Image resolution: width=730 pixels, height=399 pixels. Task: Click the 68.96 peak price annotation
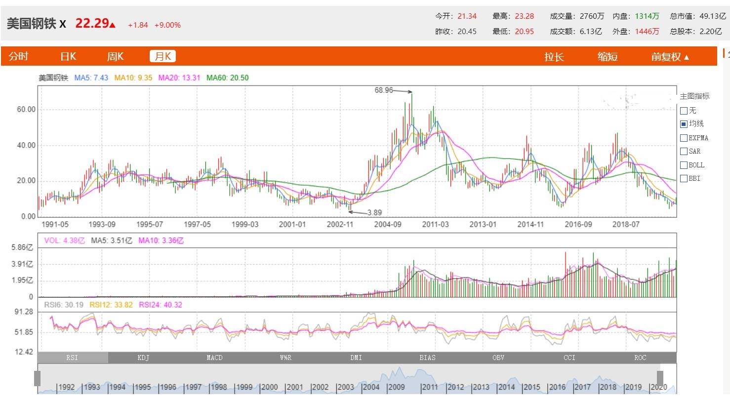(x=384, y=90)
